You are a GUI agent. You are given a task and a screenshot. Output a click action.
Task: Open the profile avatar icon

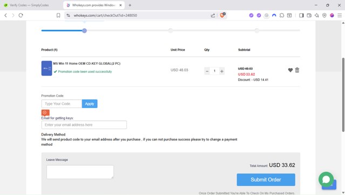[x=332, y=15]
